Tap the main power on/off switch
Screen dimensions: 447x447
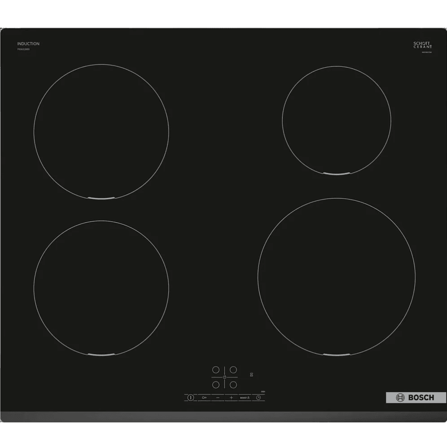(191, 397)
